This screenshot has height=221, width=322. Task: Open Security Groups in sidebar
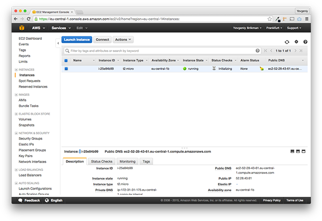click(30, 139)
